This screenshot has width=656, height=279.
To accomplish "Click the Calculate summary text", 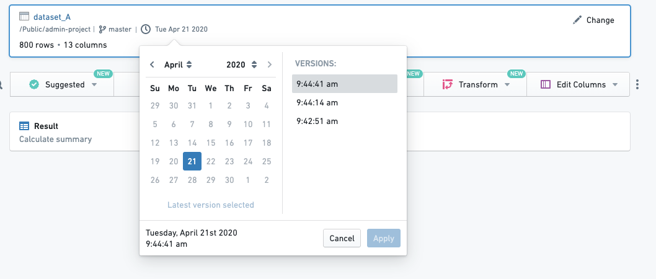I will (56, 139).
